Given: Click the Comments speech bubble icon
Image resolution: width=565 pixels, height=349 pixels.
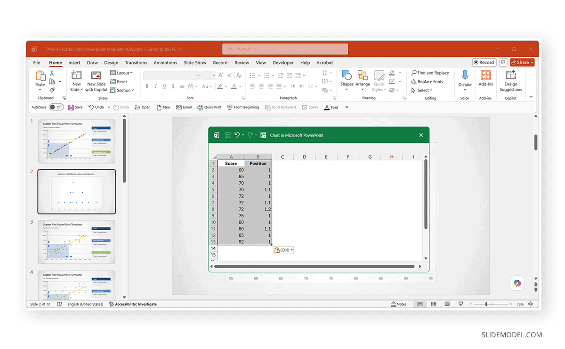Looking at the screenshot, I should tap(503, 62).
